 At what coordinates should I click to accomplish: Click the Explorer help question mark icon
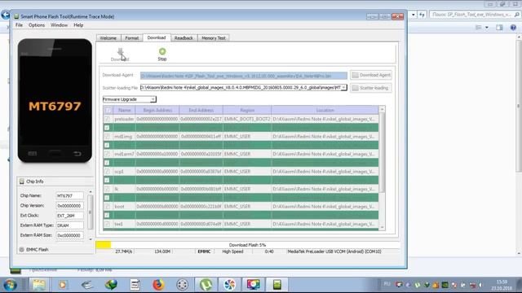513,28
